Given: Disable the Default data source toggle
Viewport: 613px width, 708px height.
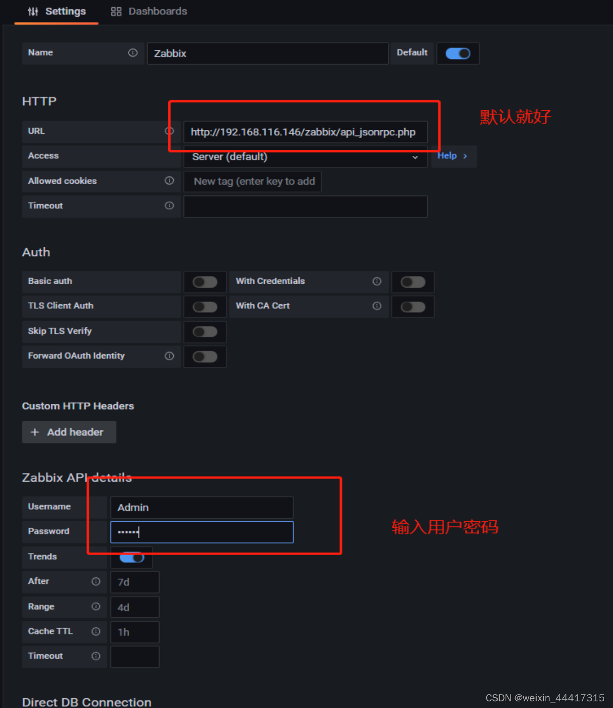Looking at the screenshot, I should [x=458, y=53].
